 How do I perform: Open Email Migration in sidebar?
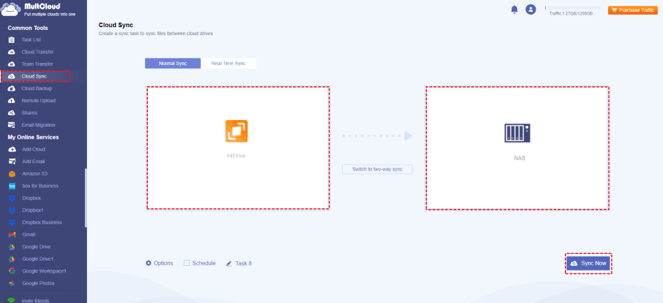point(38,125)
